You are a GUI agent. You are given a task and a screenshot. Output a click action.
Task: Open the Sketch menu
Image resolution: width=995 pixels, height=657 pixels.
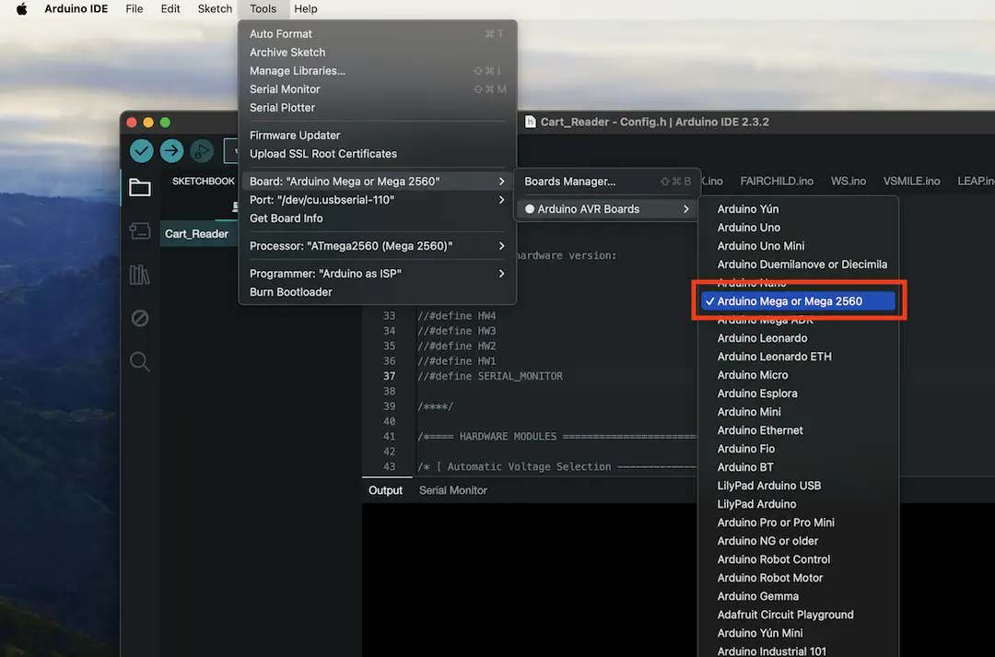pos(215,9)
